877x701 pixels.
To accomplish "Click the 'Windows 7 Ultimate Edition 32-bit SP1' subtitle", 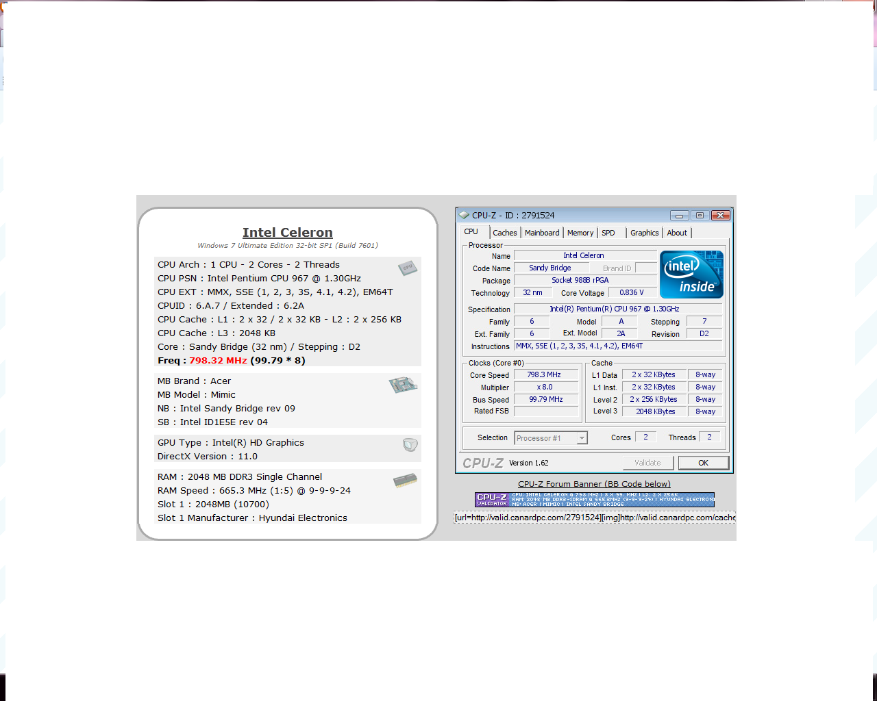I will point(288,246).
